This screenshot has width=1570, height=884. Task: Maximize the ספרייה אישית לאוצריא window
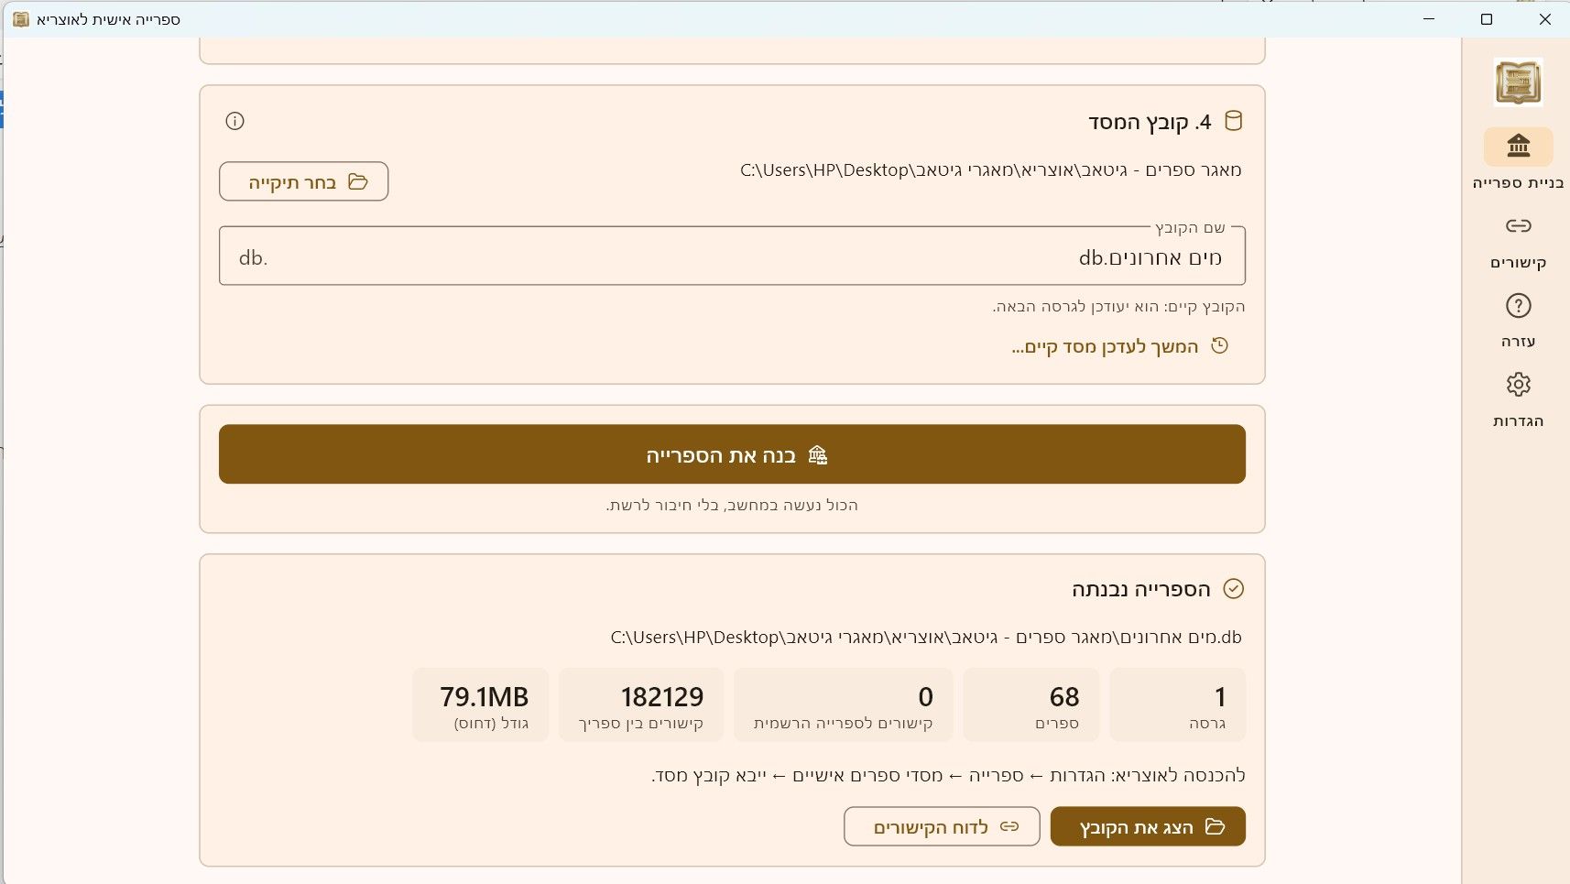(1487, 19)
